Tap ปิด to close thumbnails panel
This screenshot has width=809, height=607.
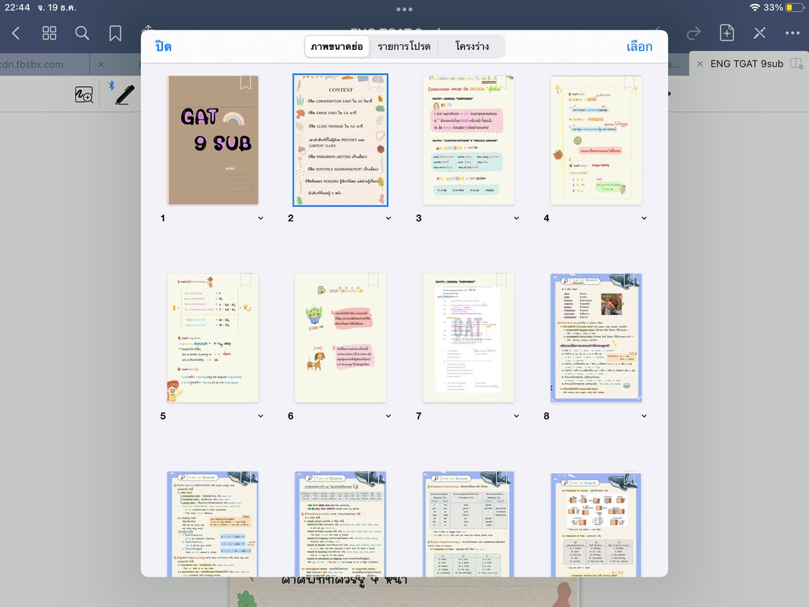coord(163,47)
